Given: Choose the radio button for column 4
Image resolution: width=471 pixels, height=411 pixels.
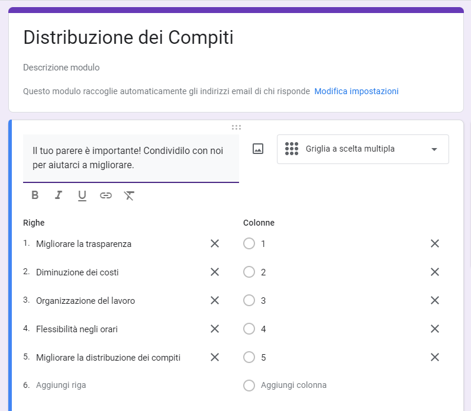Looking at the screenshot, I should tap(249, 329).
